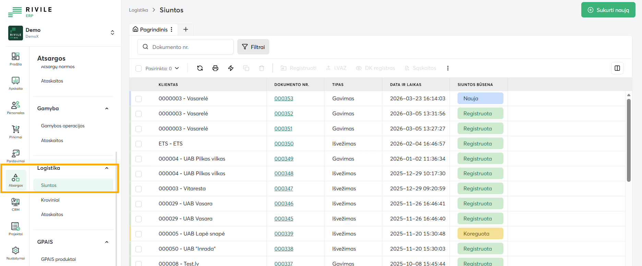Select the ETS - ETS row checkbox
642x266 pixels.
(x=139, y=144)
